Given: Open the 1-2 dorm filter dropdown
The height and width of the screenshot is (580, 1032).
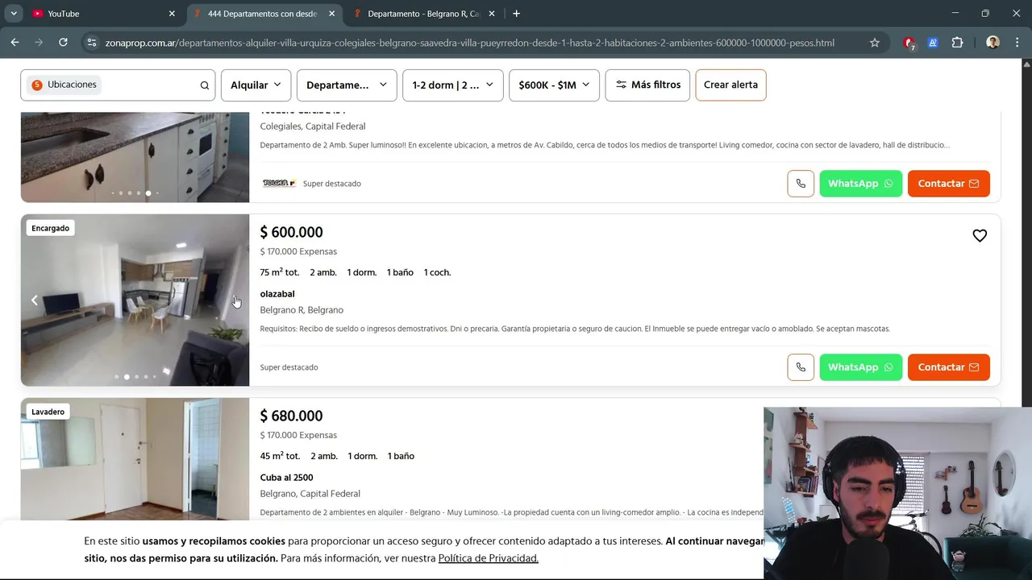Looking at the screenshot, I should point(452,85).
